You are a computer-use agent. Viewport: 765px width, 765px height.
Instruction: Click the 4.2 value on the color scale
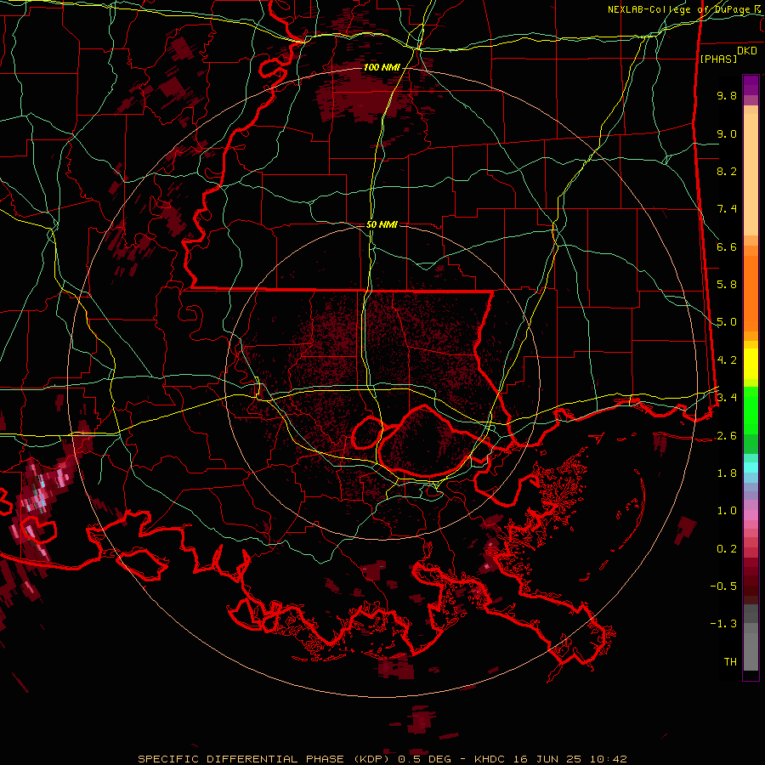click(727, 360)
